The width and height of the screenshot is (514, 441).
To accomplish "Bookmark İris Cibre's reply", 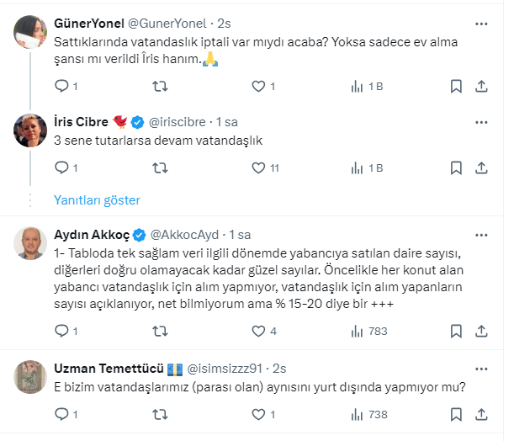I will (455, 168).
